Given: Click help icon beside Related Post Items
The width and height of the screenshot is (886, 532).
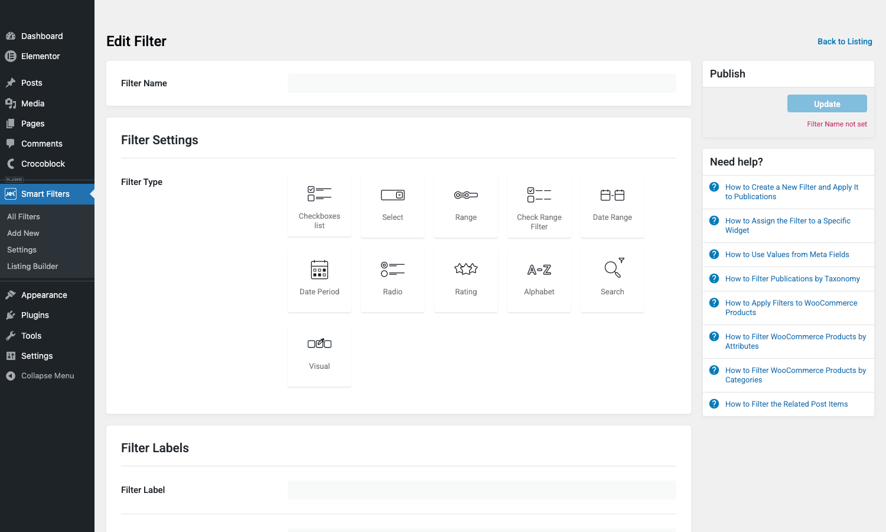Looking at the screenshot, I should click(714, 404).
